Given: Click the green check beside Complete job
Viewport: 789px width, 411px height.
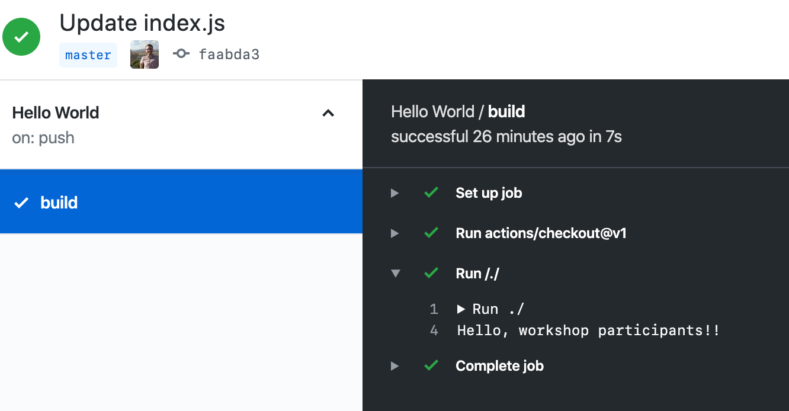Looking at the screenshot, I should 431,365.
